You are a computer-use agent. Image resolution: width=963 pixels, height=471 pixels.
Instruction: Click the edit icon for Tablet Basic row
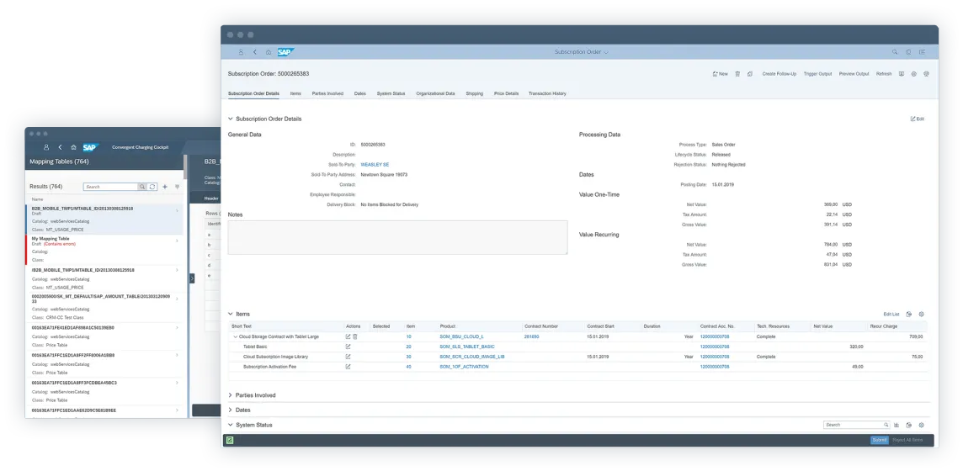pyautogui.click(x=348, y=347)
